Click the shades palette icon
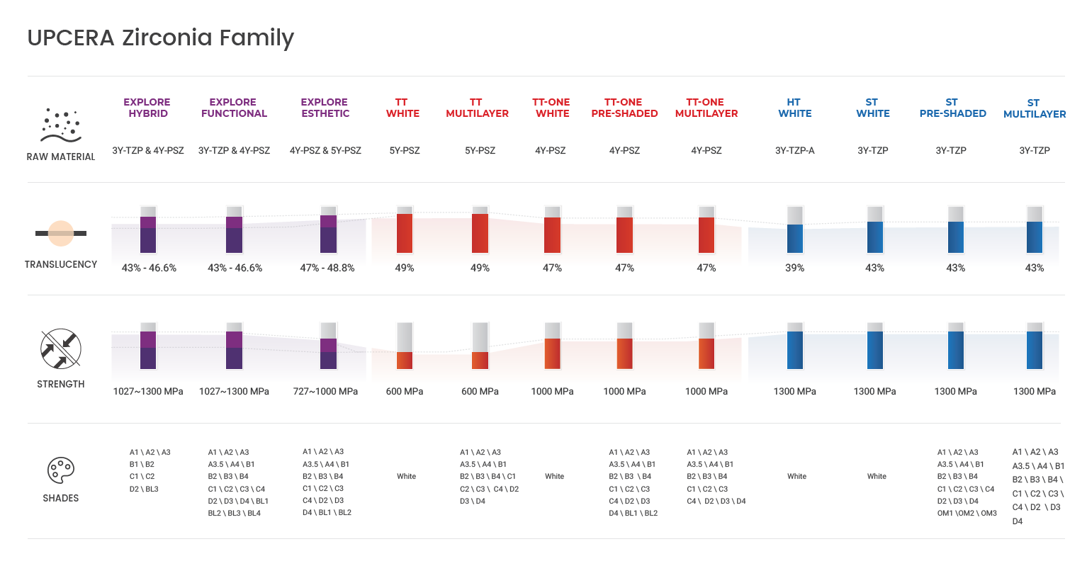1087x561 pixels. 61,470
